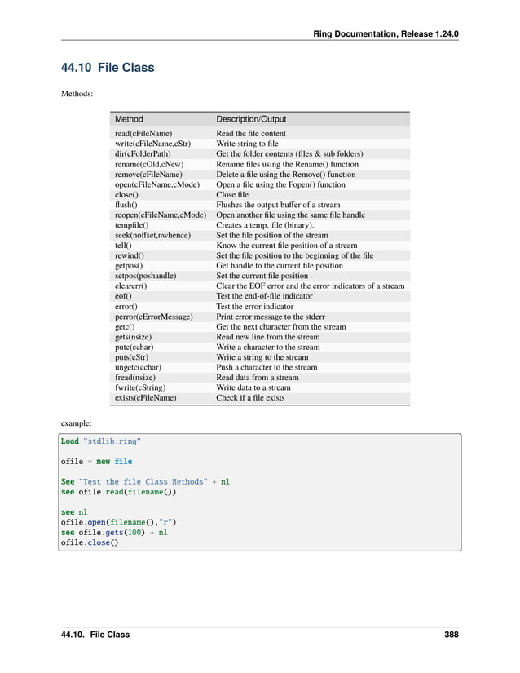Click the 'Method' column header
The width and height of the screenshot is (520, 673).
(129, 119)
